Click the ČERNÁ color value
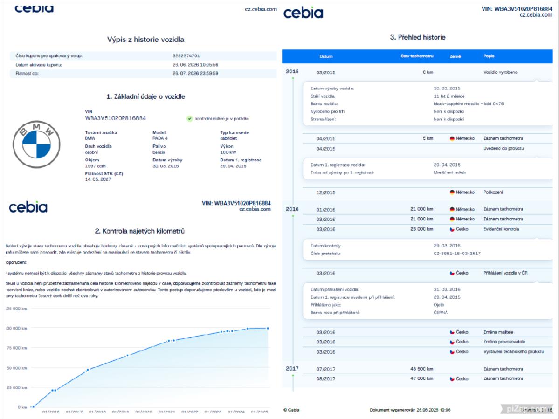 coord(440,312)
